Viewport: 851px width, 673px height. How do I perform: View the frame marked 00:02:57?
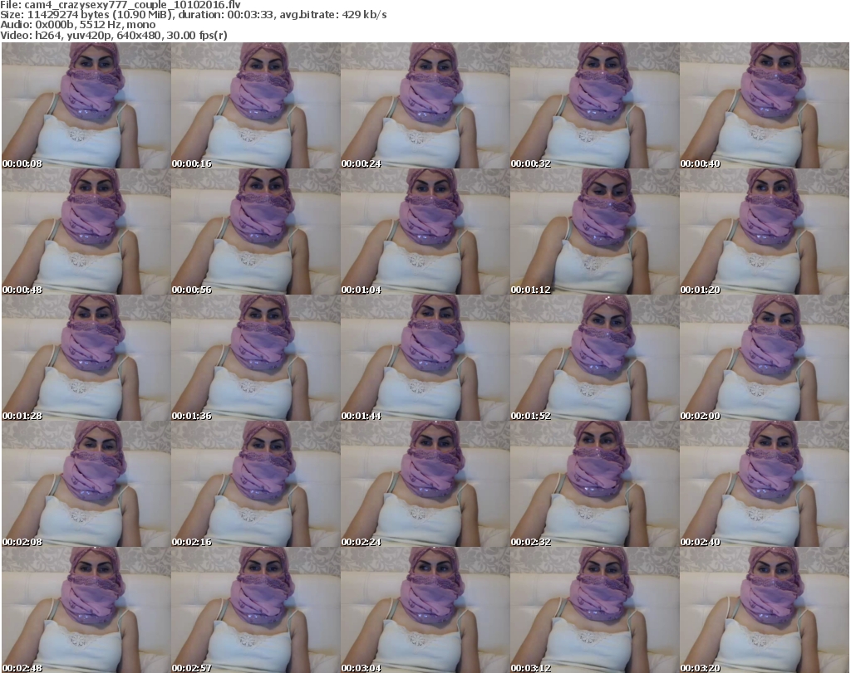tap(256, 610)
